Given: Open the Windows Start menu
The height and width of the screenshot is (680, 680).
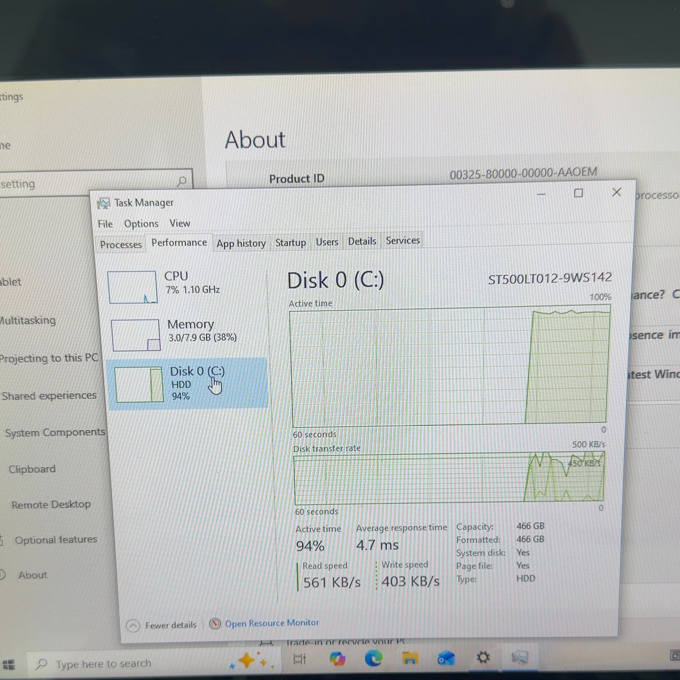Looking at the screenshot, I should coord(8,665).
